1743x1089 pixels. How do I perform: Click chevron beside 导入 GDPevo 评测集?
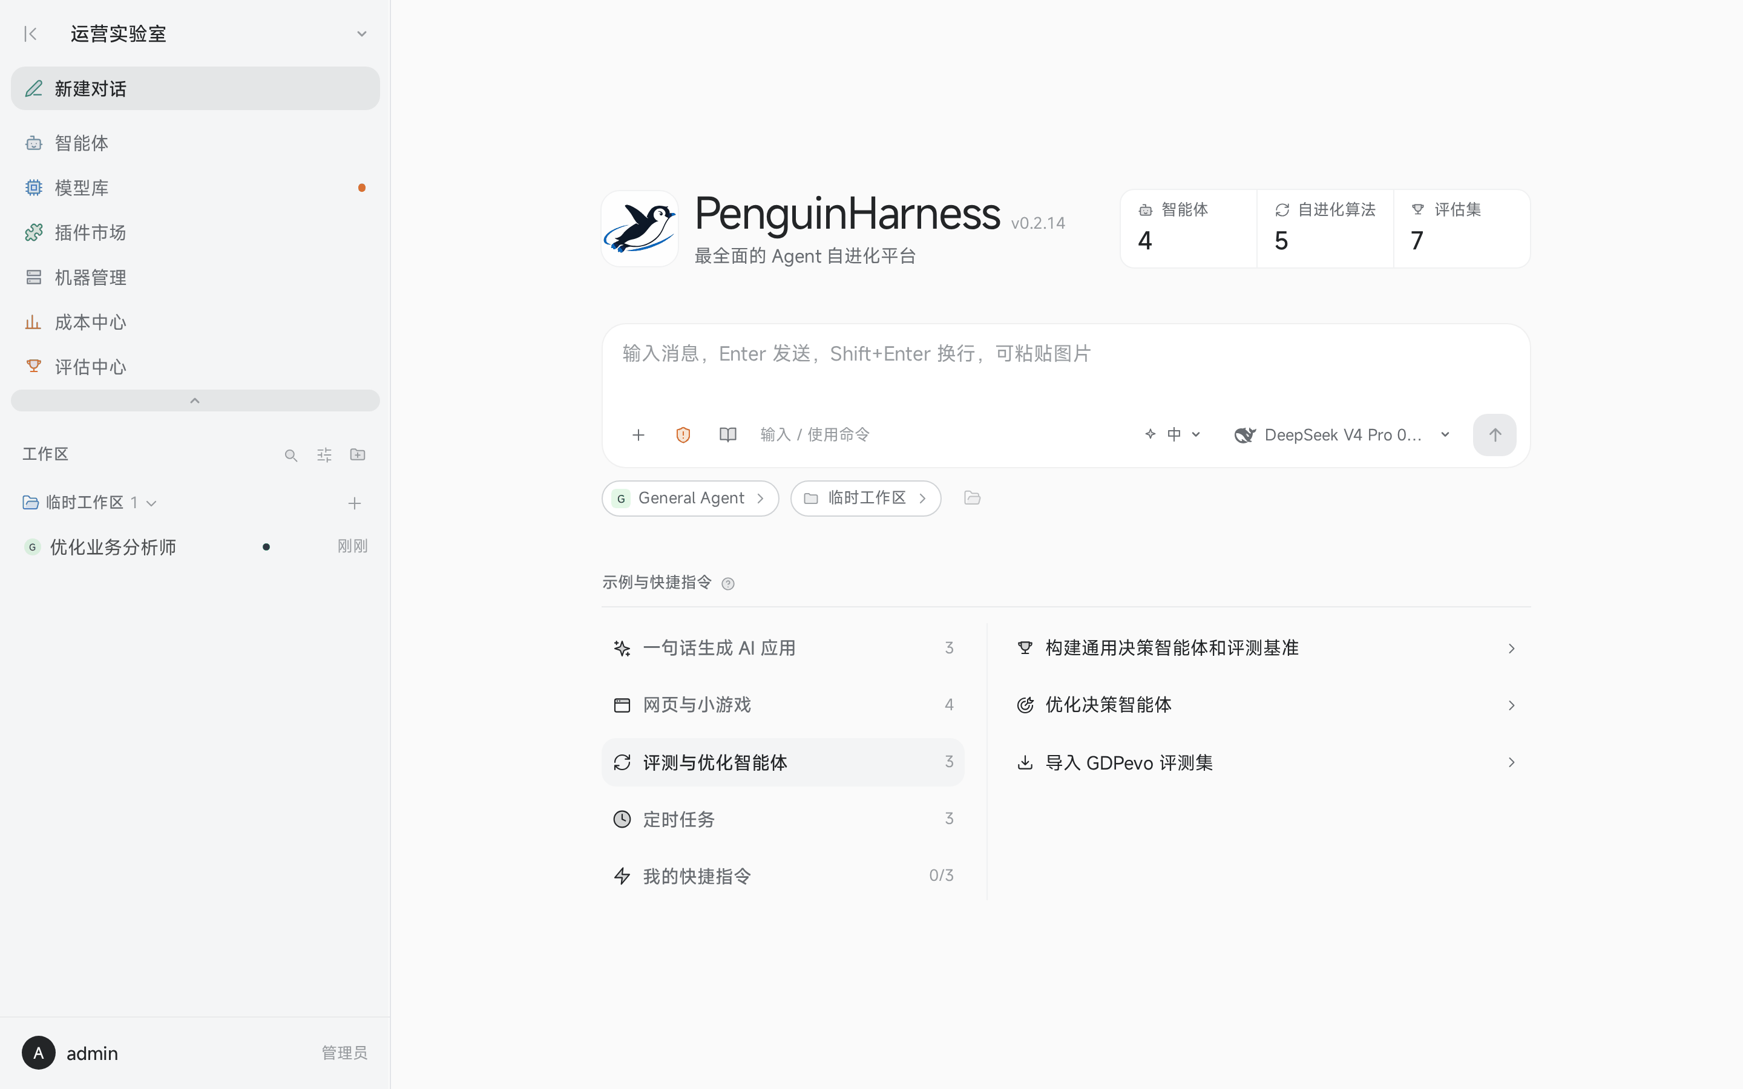coord(1511,763)
